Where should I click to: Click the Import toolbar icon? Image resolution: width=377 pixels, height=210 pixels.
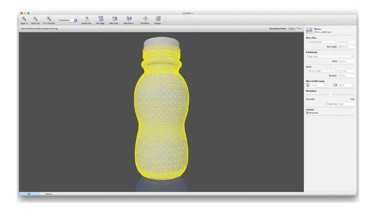[87, 19]
